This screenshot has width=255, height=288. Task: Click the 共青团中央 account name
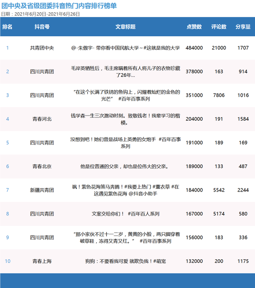(x=42, y=48)
